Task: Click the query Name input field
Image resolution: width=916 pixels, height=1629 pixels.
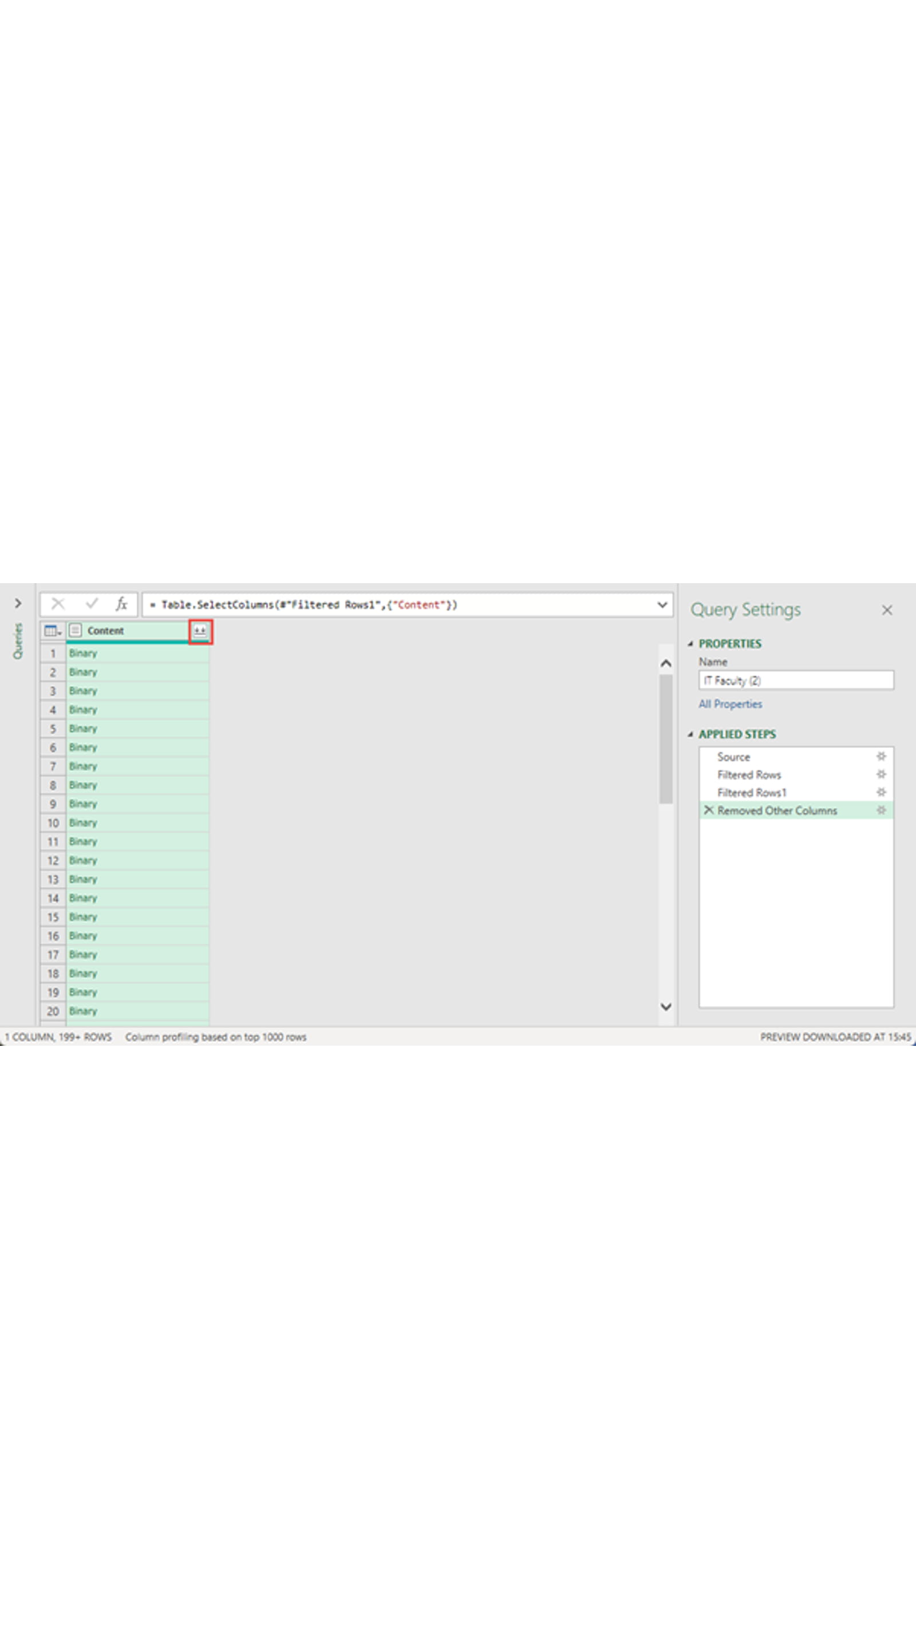Action: tap(795, 680)
